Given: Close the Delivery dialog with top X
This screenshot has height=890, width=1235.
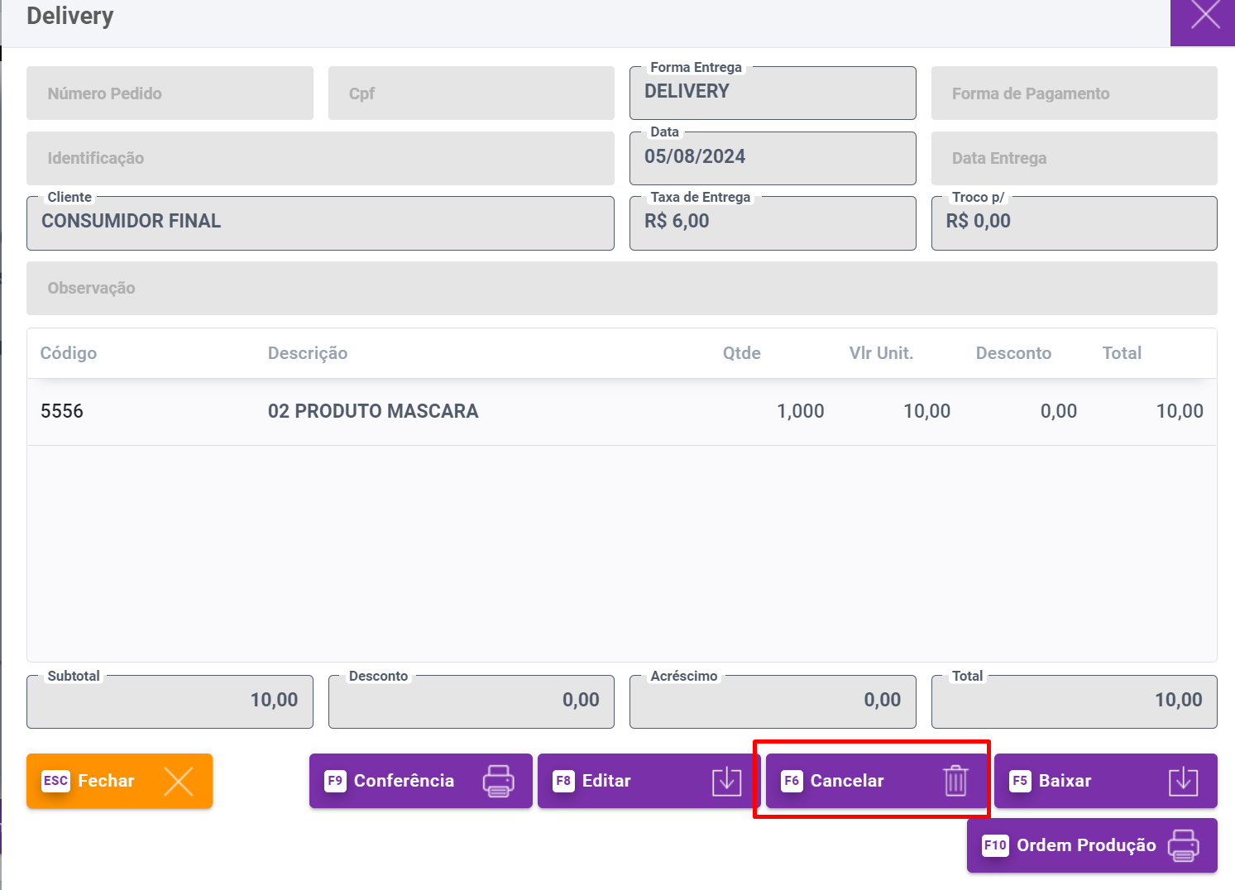Looking at the screenshot, I should [x=1204, y=16].
